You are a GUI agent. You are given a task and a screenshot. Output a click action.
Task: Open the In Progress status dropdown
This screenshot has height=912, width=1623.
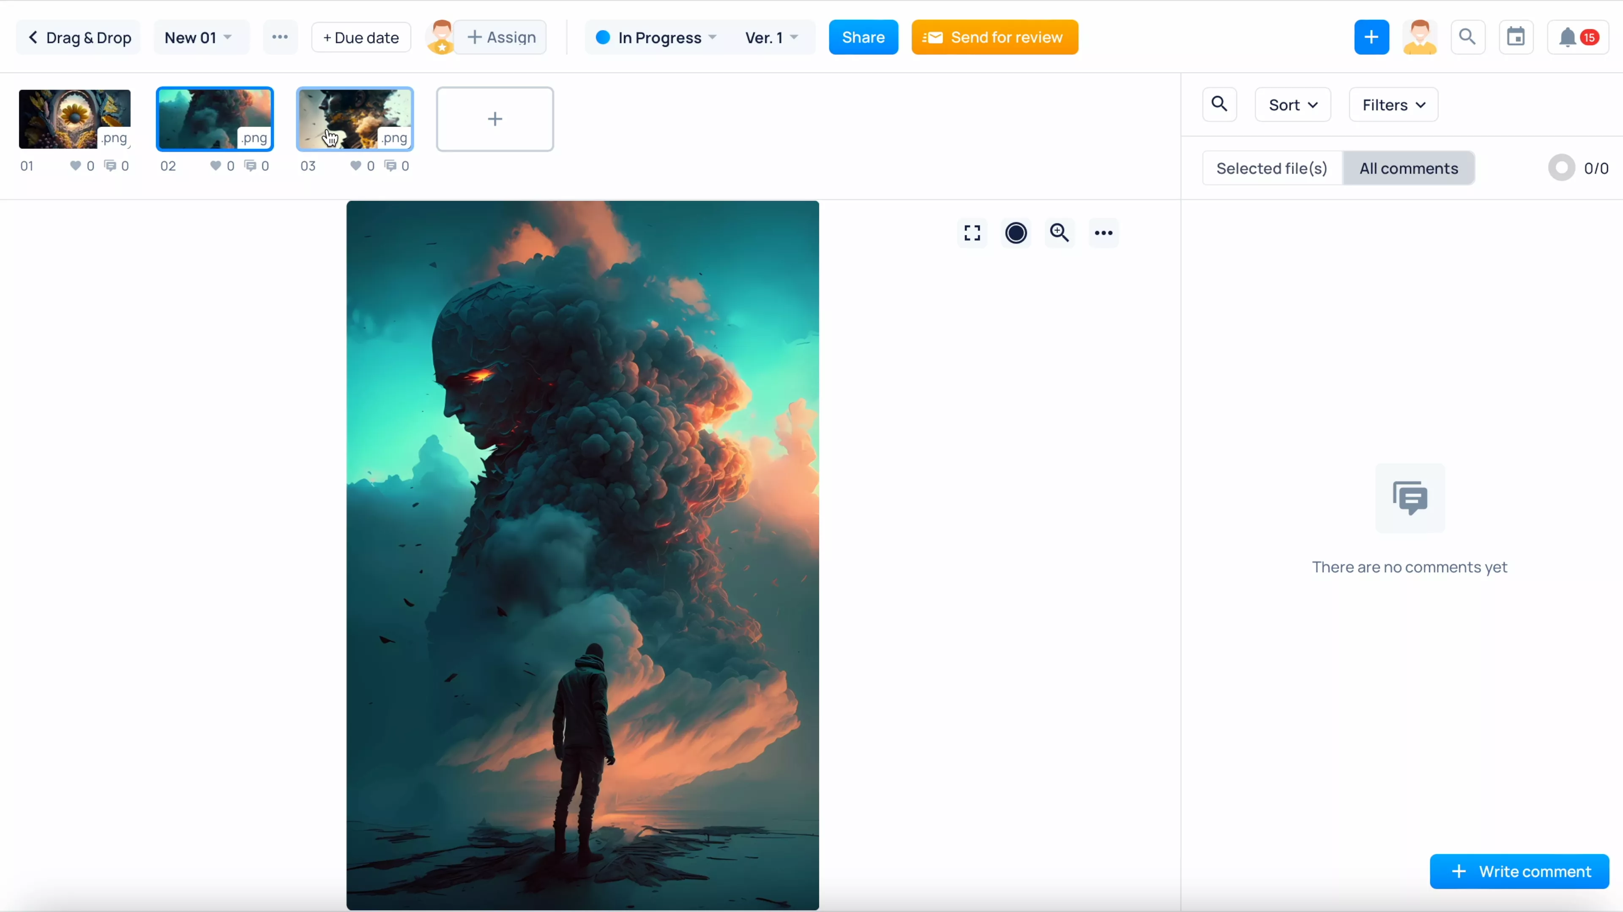[x=655, y=37]
